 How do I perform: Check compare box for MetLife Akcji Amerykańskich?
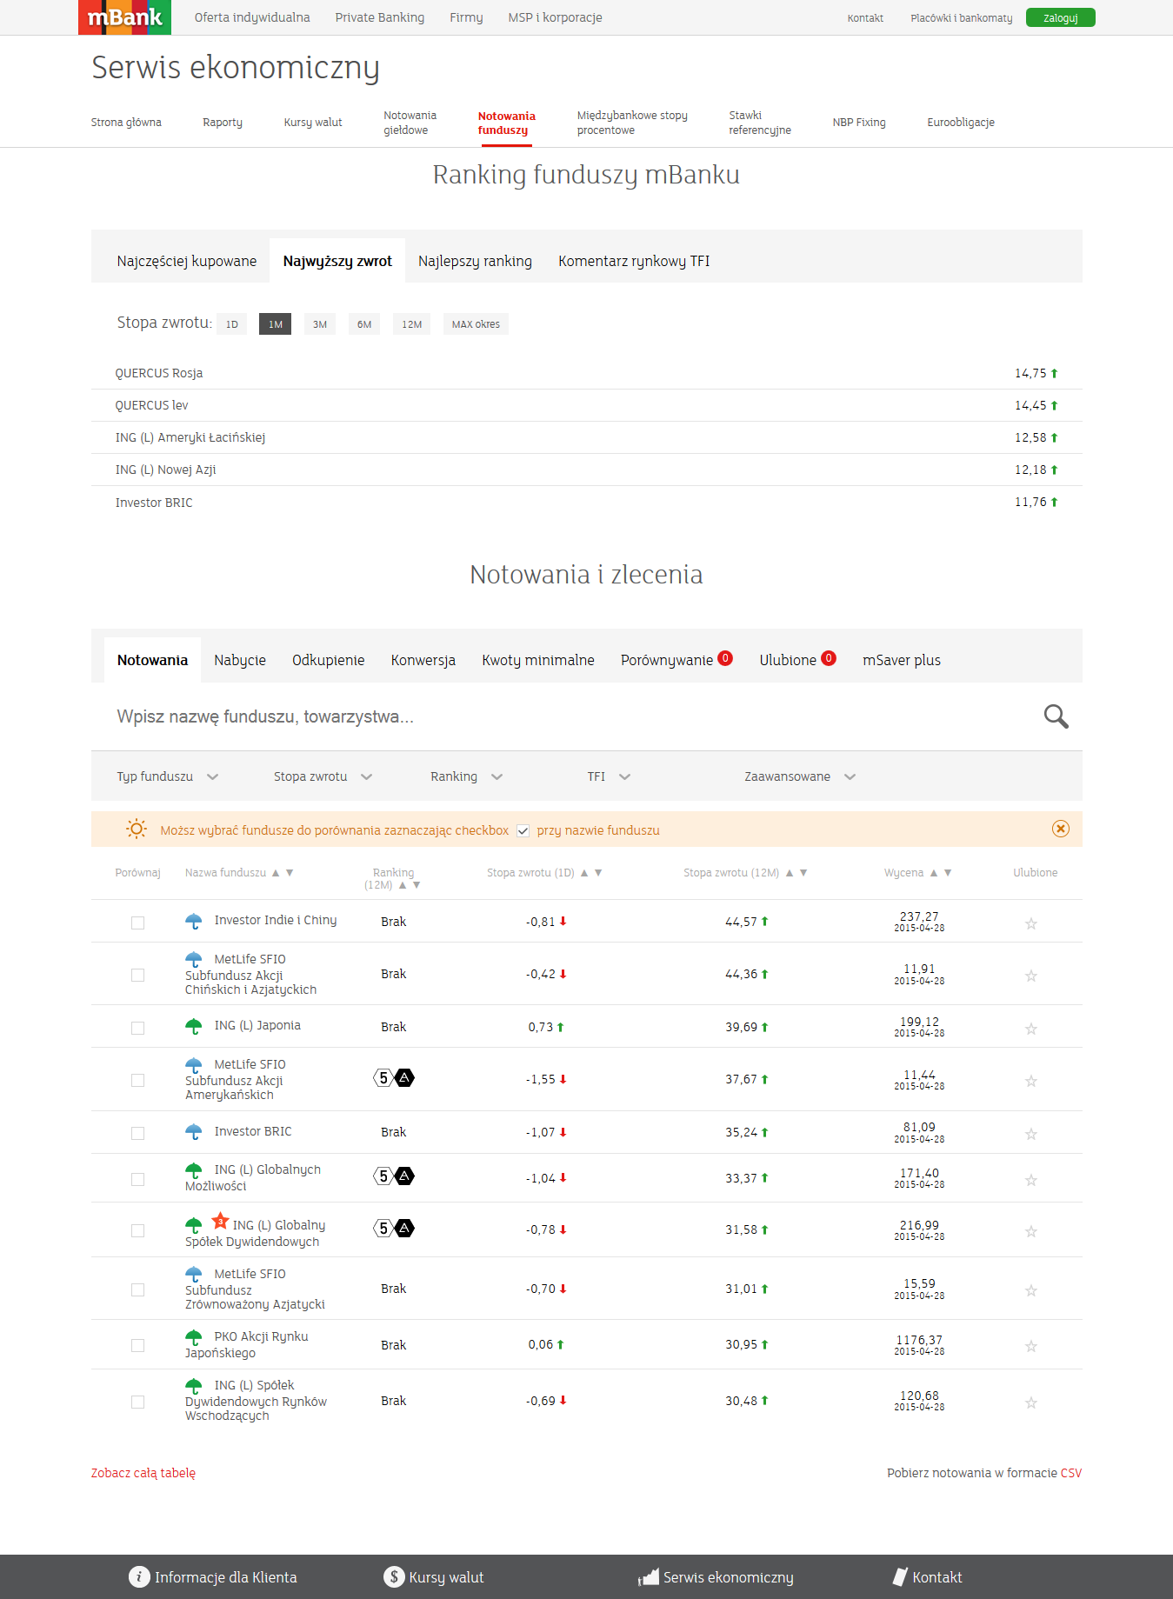(x=137, y=1080)
